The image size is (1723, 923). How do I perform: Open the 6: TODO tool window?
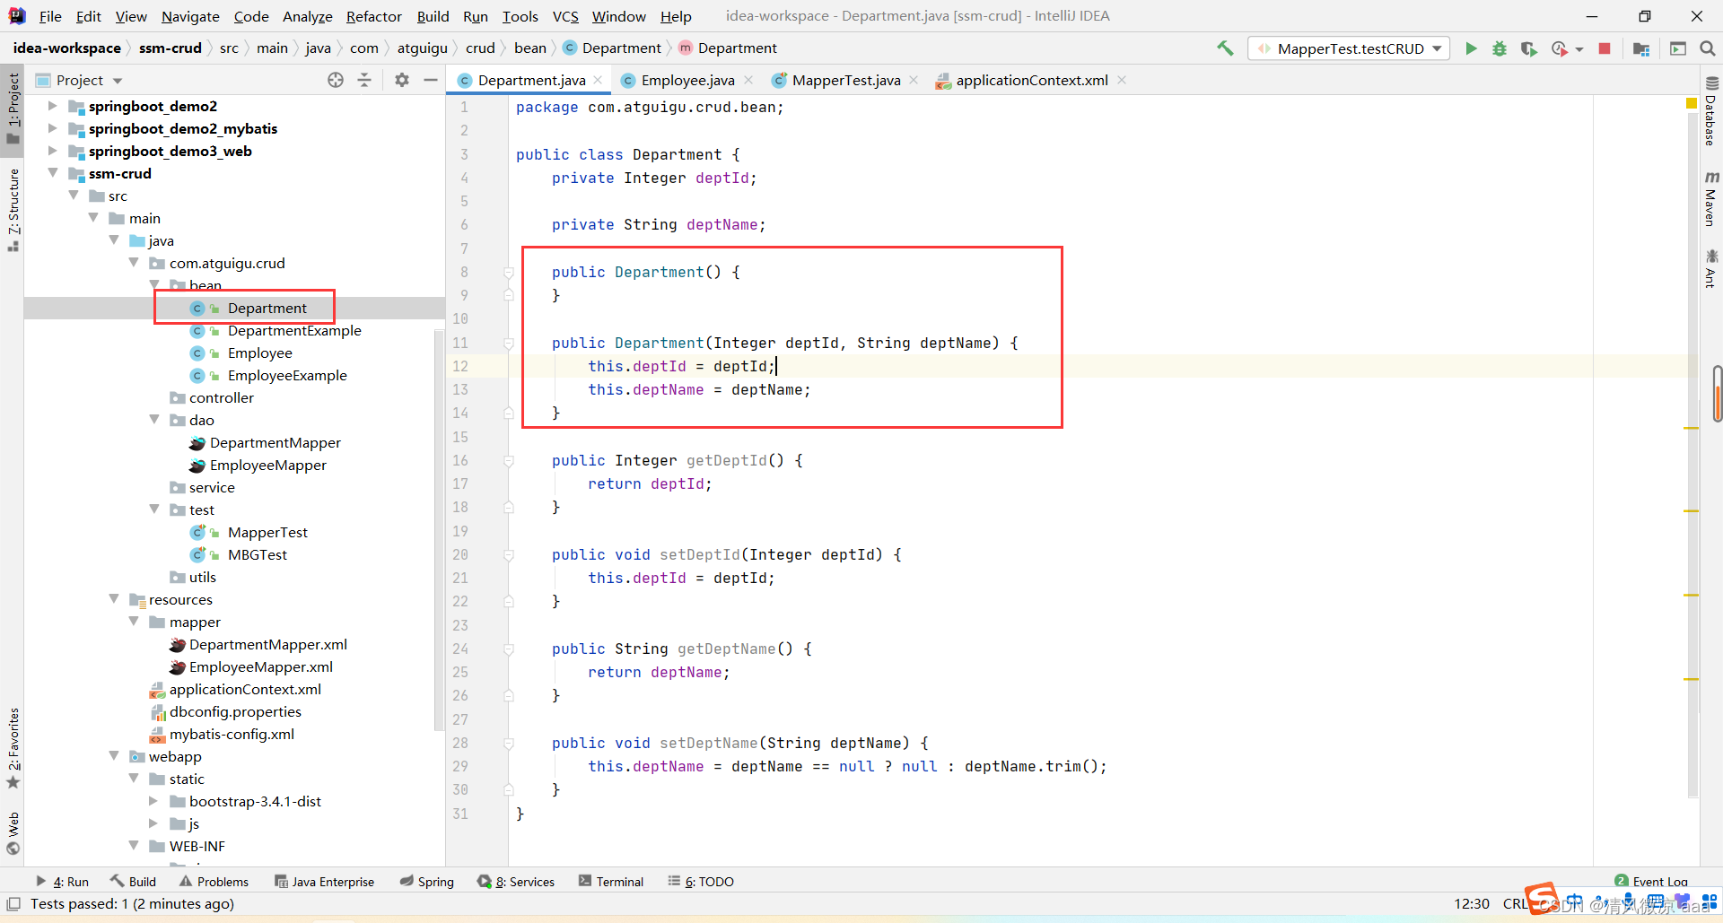(701, 882)
